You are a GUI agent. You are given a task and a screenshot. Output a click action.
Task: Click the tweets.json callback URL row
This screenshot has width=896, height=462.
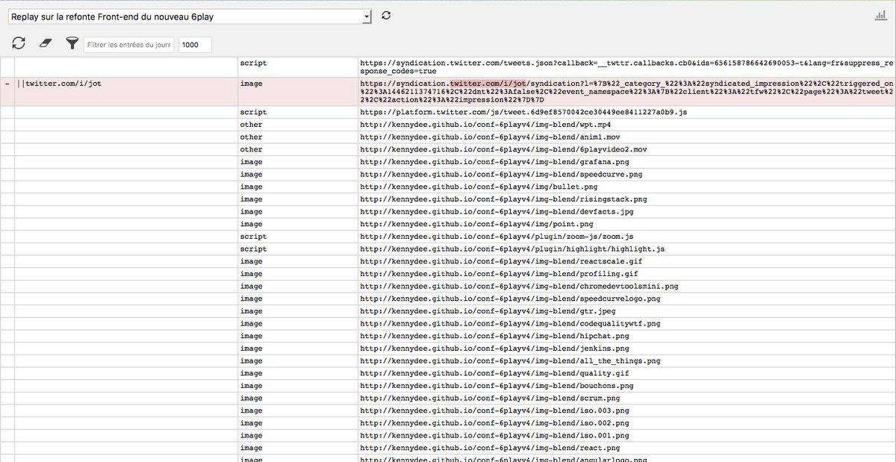pyautogui.click(x=626, y=67)
